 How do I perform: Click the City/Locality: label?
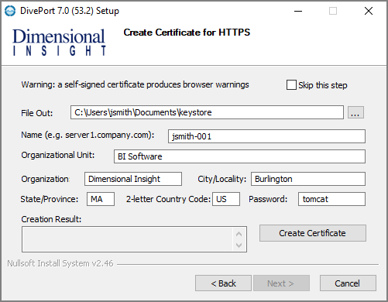click(x=222, y=179)
